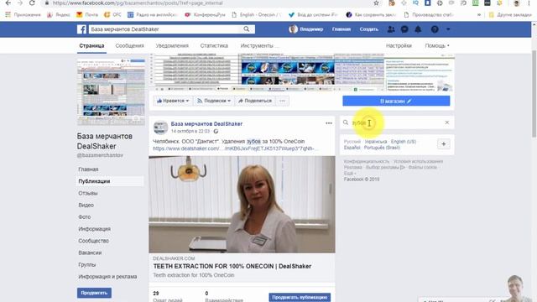The image size is (537, 302).
Task: Open the more options button beside Поделиться
Action: (282, 101)
